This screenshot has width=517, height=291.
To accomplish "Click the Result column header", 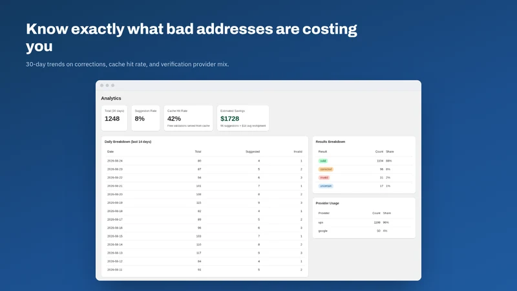I will coord(322,152).
